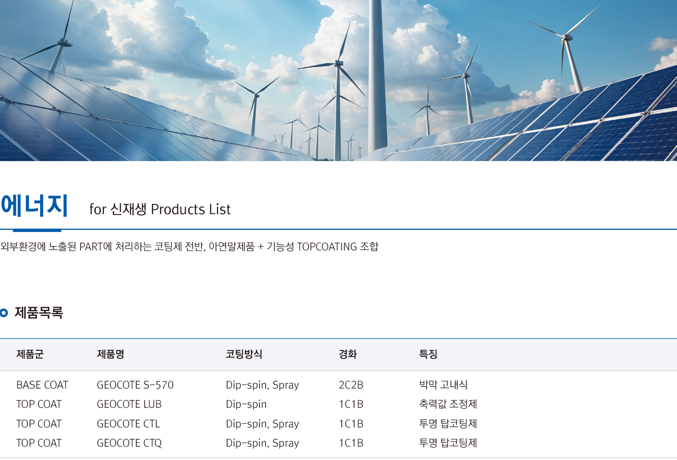Click the 2C2B curing value
The image size is (677, 460).
click(x=351, y=385)
